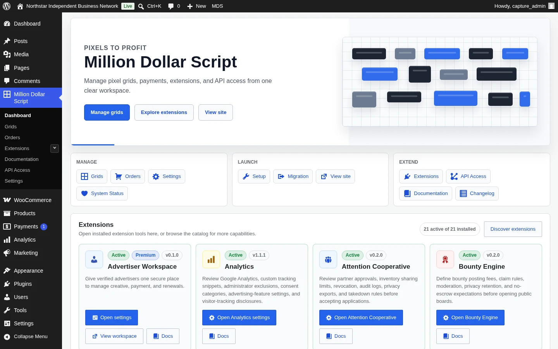Open Docs for Bounty Engine
Viewport: 558px width, 349px height.
point(453,336)
